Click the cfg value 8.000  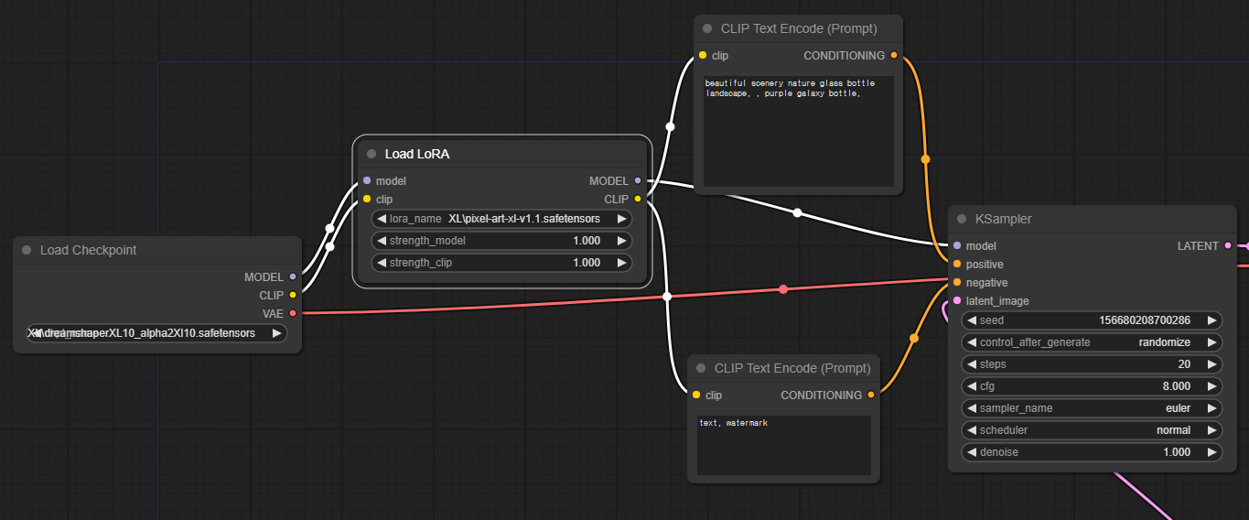(1177, 386)
